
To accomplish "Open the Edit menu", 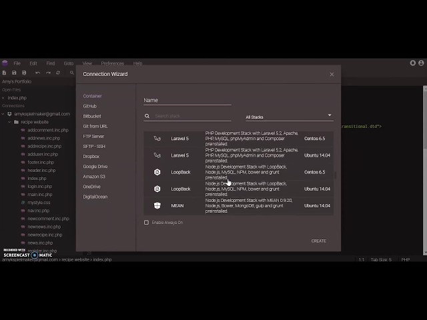I will pyautogui.click(x=33, y=63).
